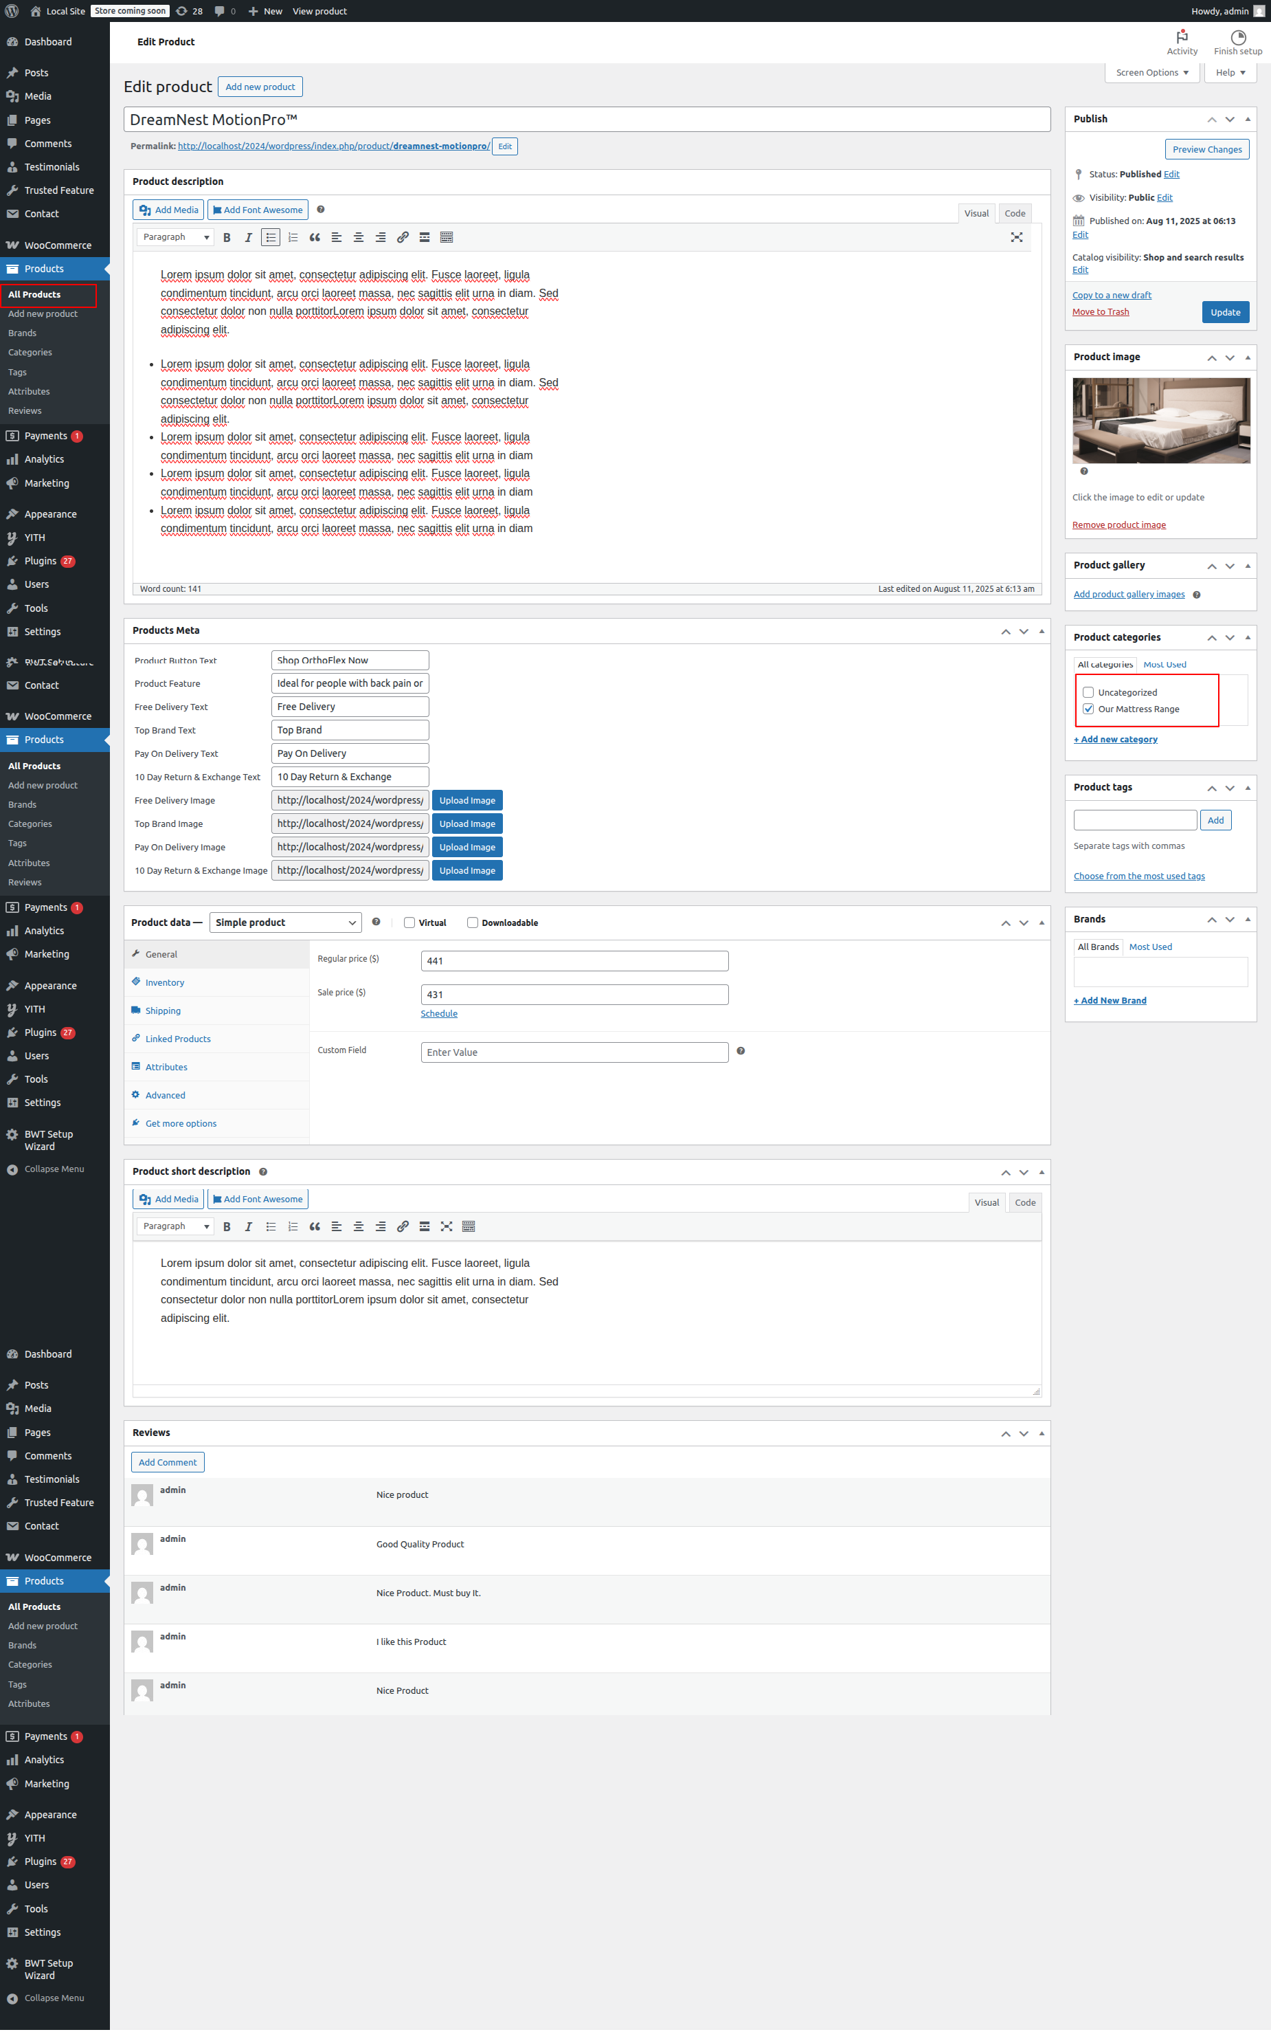The height and width of the screenshot is (2032, 1271).
Task: Check the Downloadable checkbox
Action: pos(473,923)
